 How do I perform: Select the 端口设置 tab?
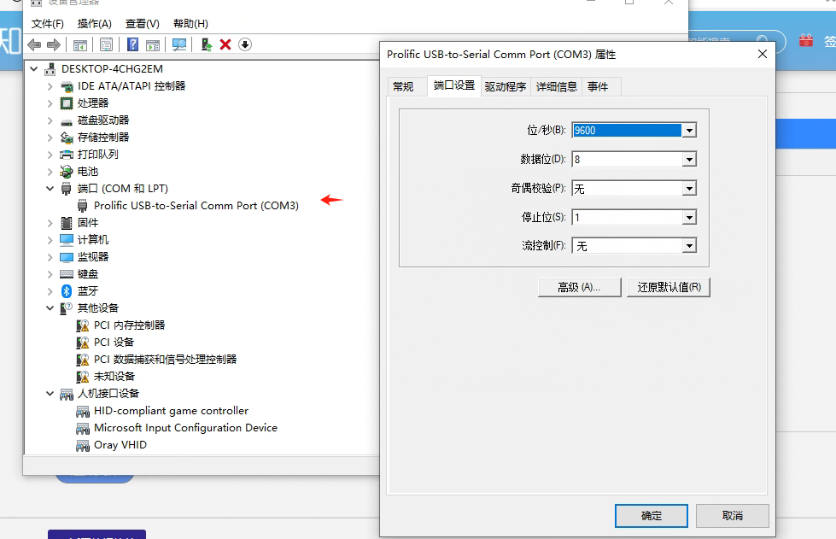[454, 85]
